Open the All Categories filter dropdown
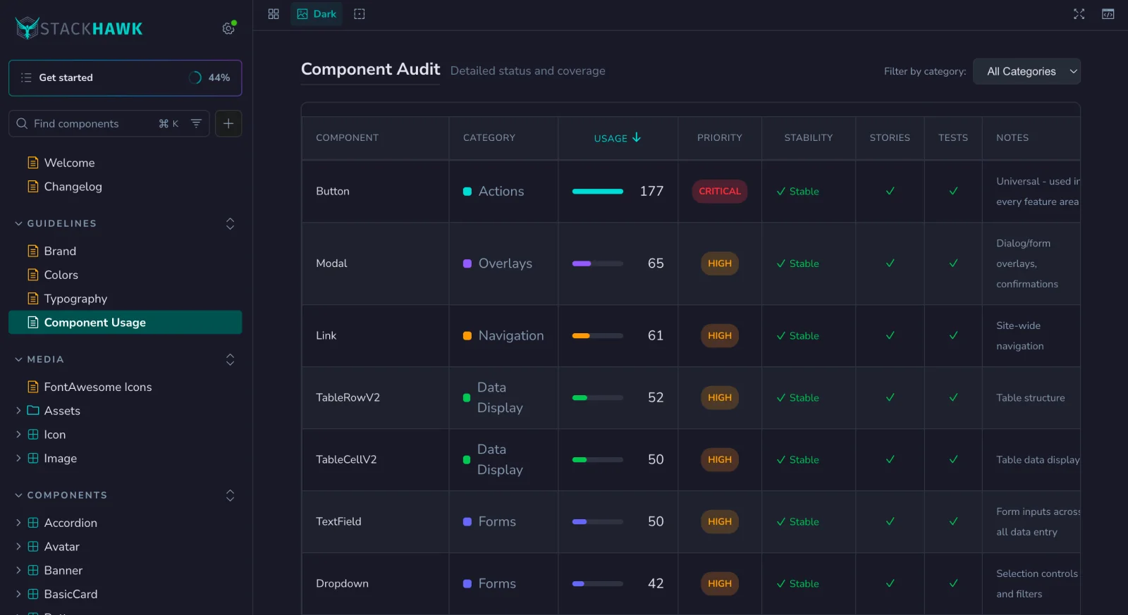This screenshot has height=615, width=1128. coord(1026,71)
